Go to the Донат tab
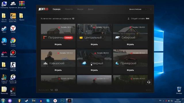 tap(91, 9)
